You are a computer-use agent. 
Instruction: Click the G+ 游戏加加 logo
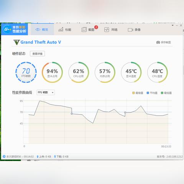click(x=15, y=29)
